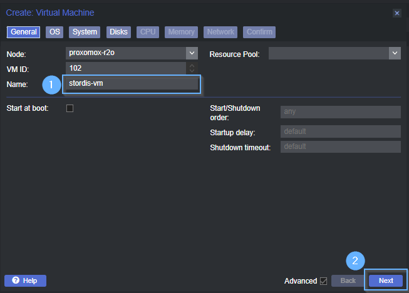Image resolution: width=409 pixels, height=293 pixels.
Task: Click the Start/Shutdown order field
Action: click(340, 112)
